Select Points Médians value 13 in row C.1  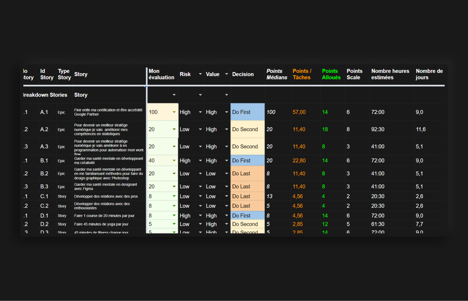(x=269, y=196)
